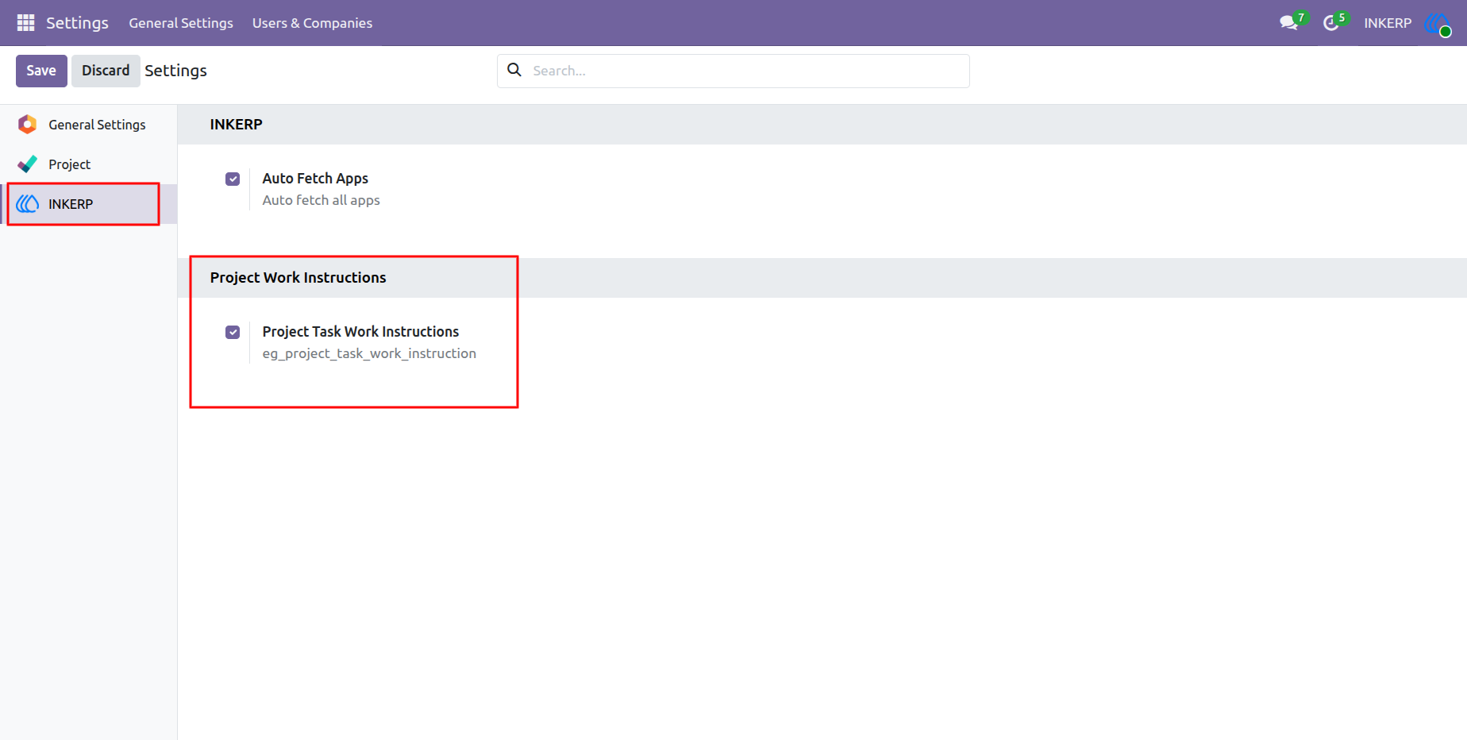Viewport: 1467px width, 740px height.
Task: Click the Project Task Work Instructions label
Action: pyautogui.click(x=360, y=332)
